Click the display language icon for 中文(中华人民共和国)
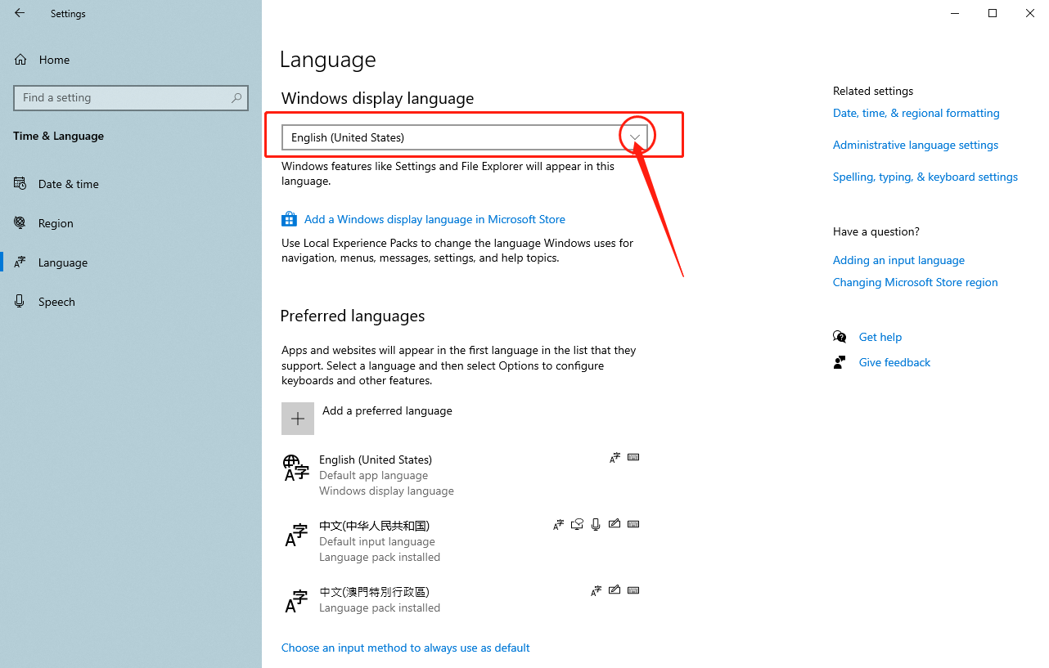 point(559,524)
